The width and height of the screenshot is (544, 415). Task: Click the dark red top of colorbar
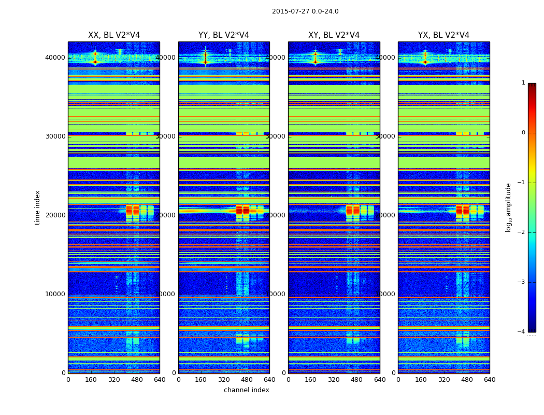(532, 86)
